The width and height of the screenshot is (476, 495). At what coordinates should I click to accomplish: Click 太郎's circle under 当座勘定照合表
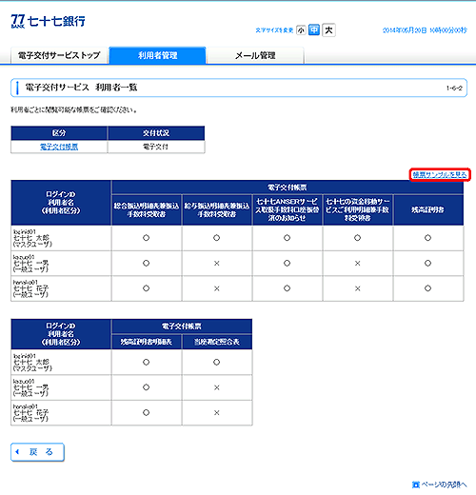pyautogui.click(x=216, y=362)
